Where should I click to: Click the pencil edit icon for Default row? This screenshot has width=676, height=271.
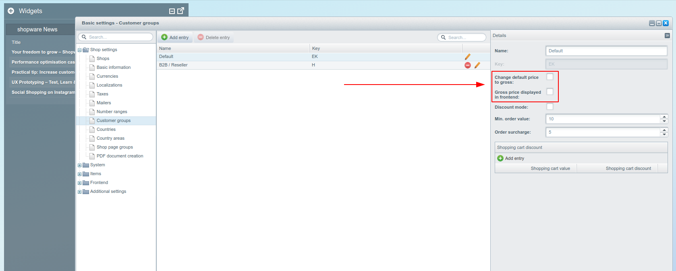click(x=467, y=57)
